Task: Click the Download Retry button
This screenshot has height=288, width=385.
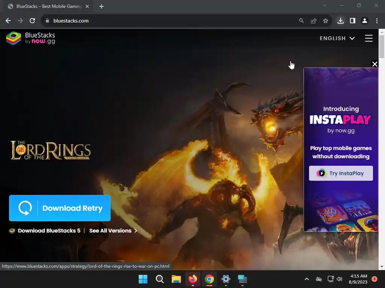Action: click(x=60, y=208)
